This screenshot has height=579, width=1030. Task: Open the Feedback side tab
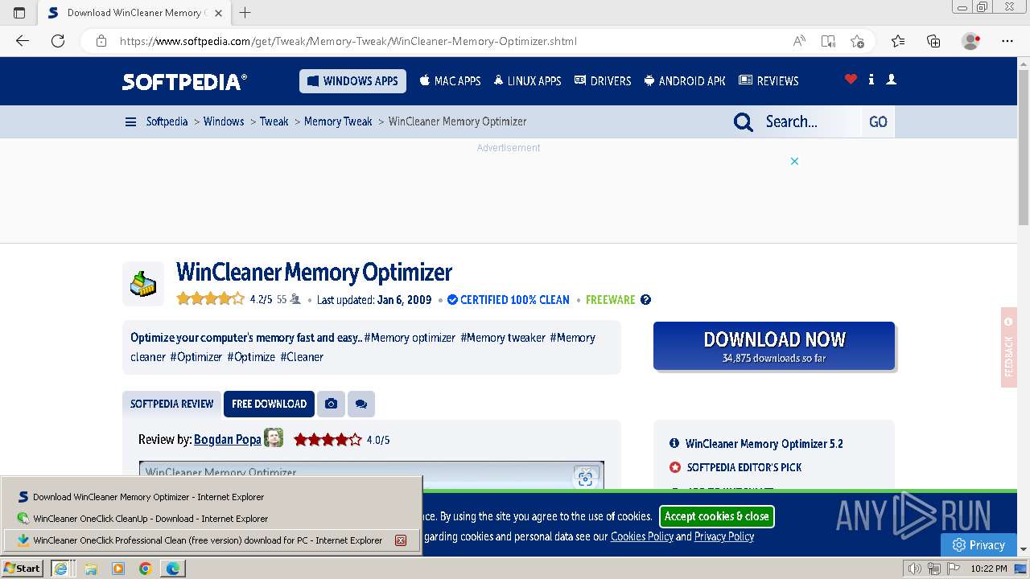(1009, 347)
